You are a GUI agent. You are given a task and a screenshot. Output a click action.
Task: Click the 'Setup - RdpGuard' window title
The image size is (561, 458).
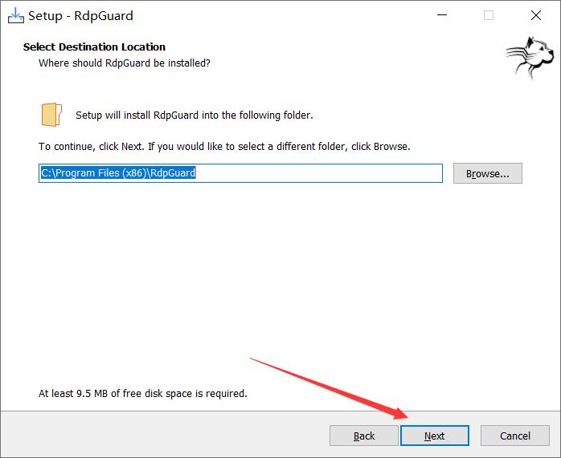80,16
